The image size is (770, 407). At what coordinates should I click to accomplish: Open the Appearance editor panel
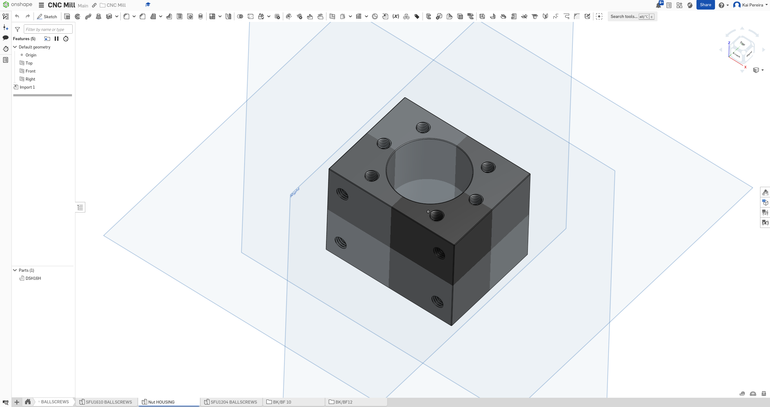tap(765, 192)
